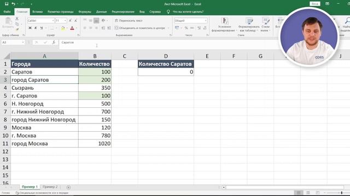Switch to sheet Пример 2

coord(50,187)
